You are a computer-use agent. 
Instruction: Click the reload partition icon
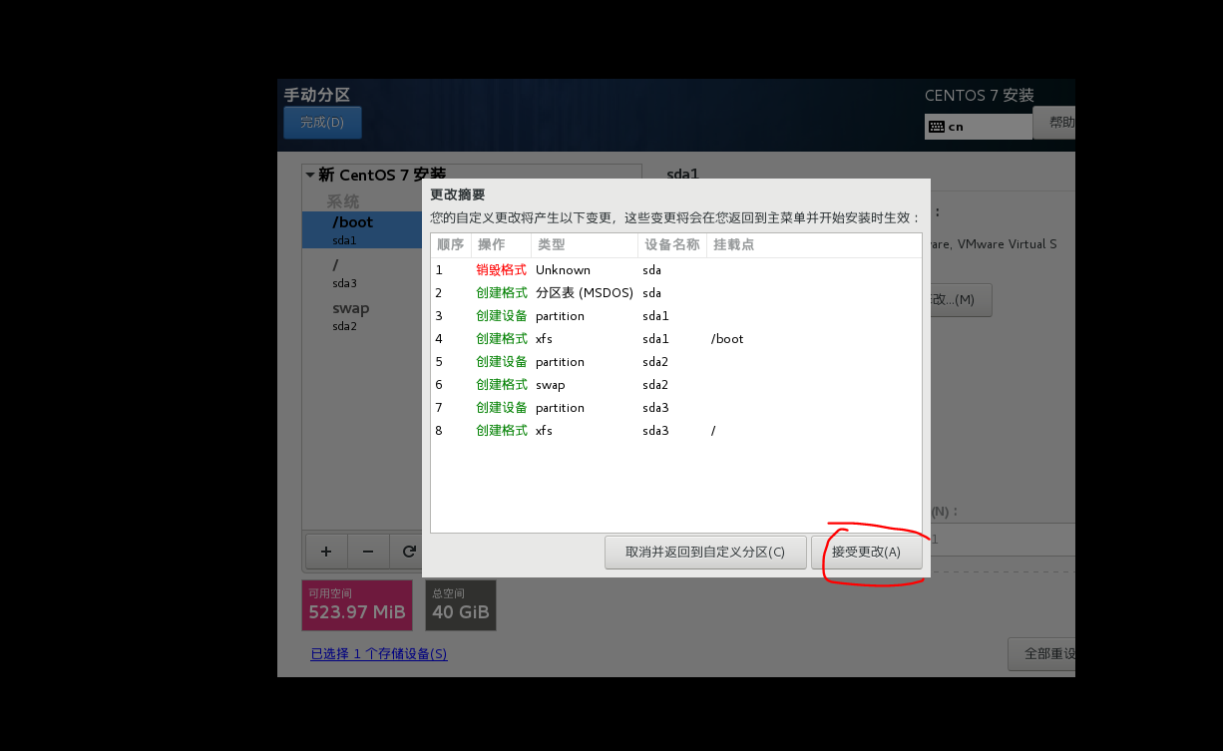pos(408,551)
